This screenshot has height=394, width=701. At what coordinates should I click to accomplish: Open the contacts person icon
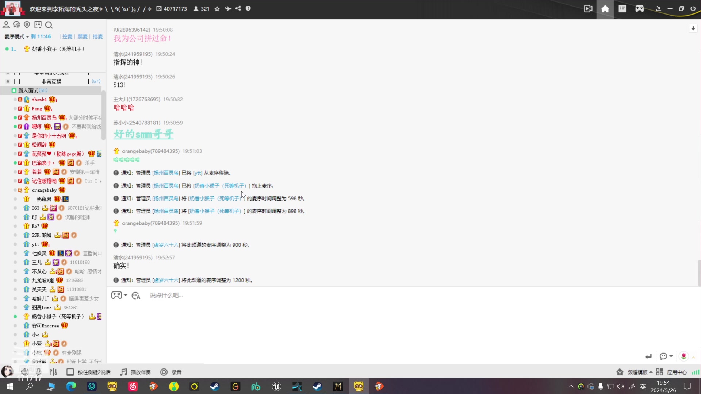coord(6,25)
